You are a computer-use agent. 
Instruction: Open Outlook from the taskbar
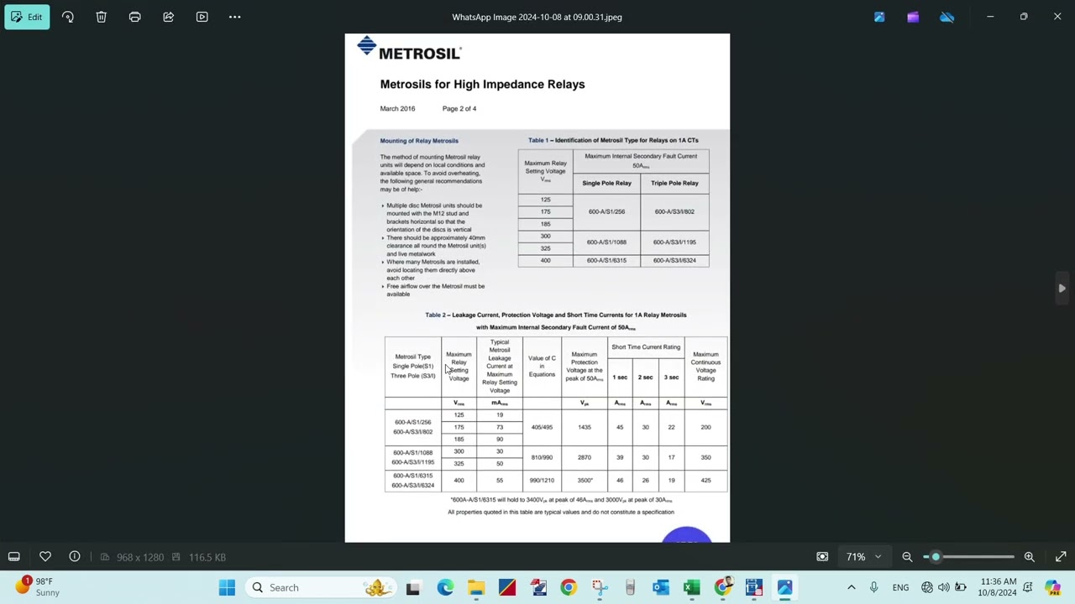pos(661,587)
